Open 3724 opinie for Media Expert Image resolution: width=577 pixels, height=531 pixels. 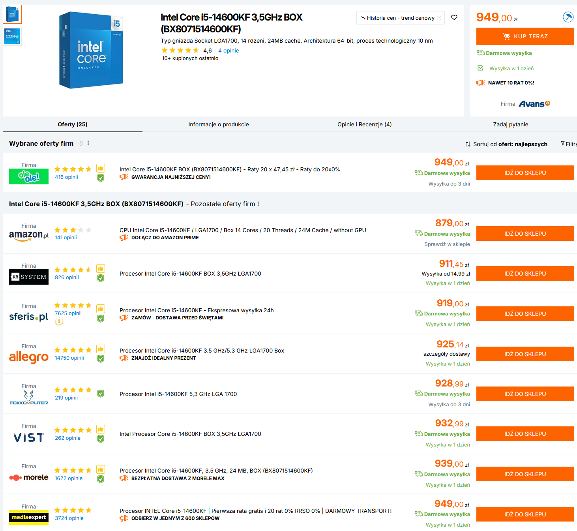click(69, 518)
